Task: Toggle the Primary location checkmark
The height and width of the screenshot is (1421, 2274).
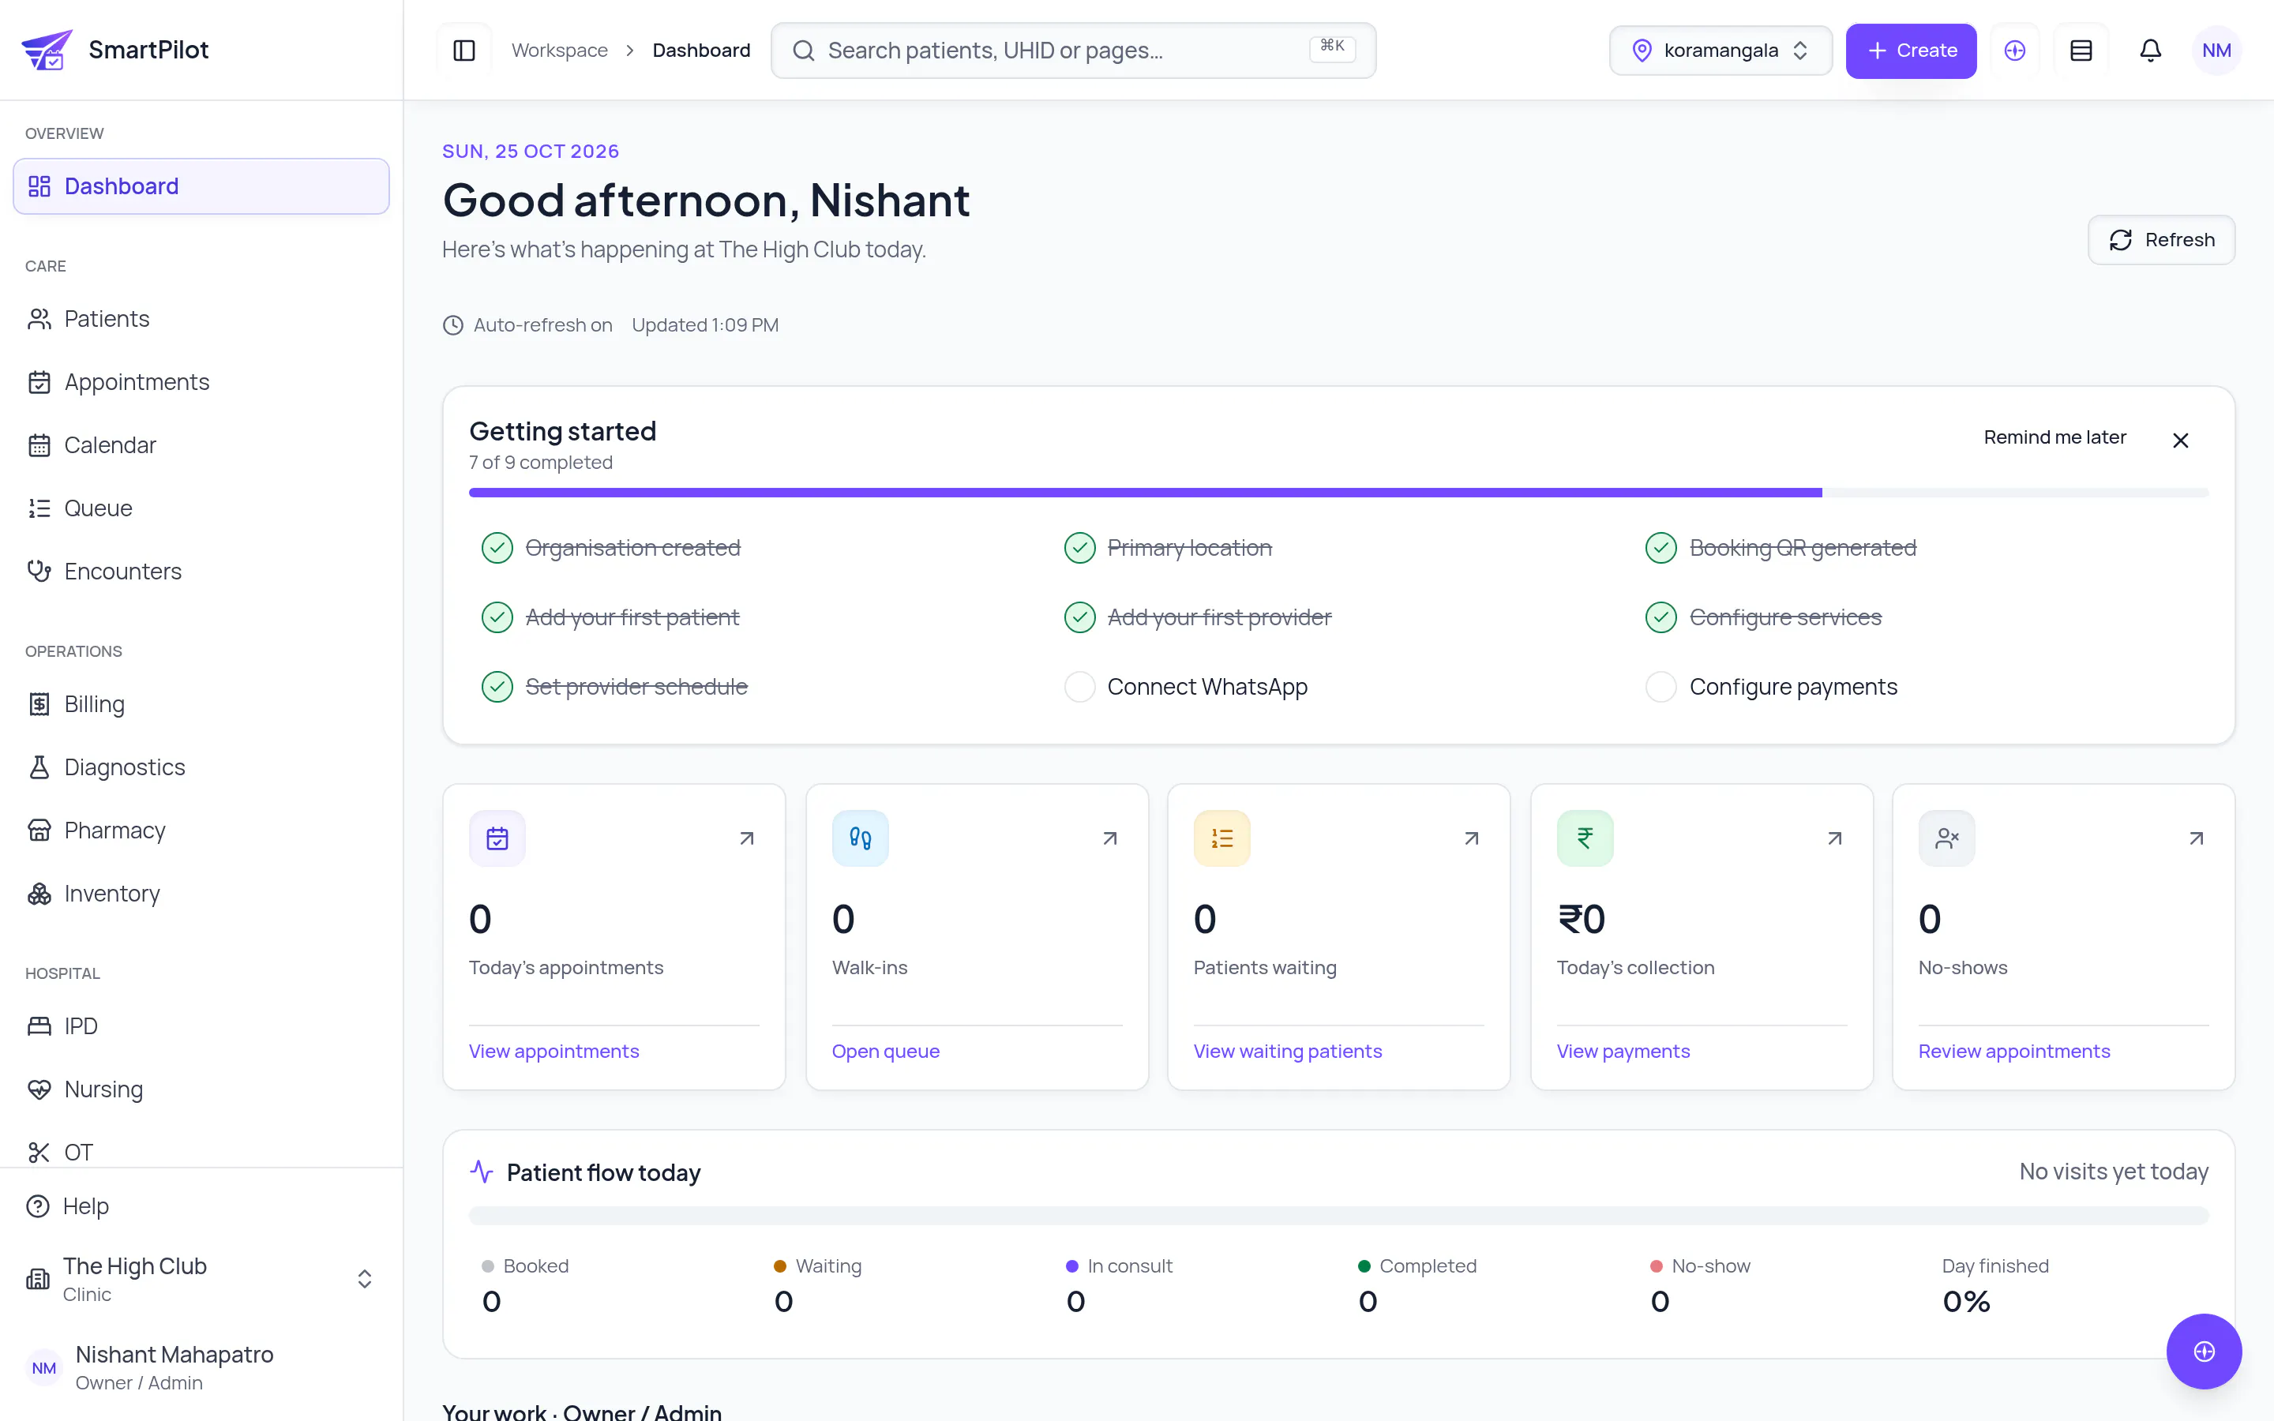Action: 1079,548
